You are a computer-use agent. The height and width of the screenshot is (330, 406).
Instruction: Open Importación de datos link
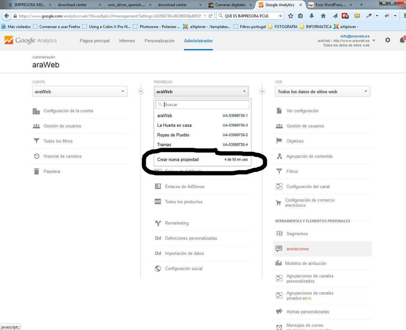[x=184, y=253]
